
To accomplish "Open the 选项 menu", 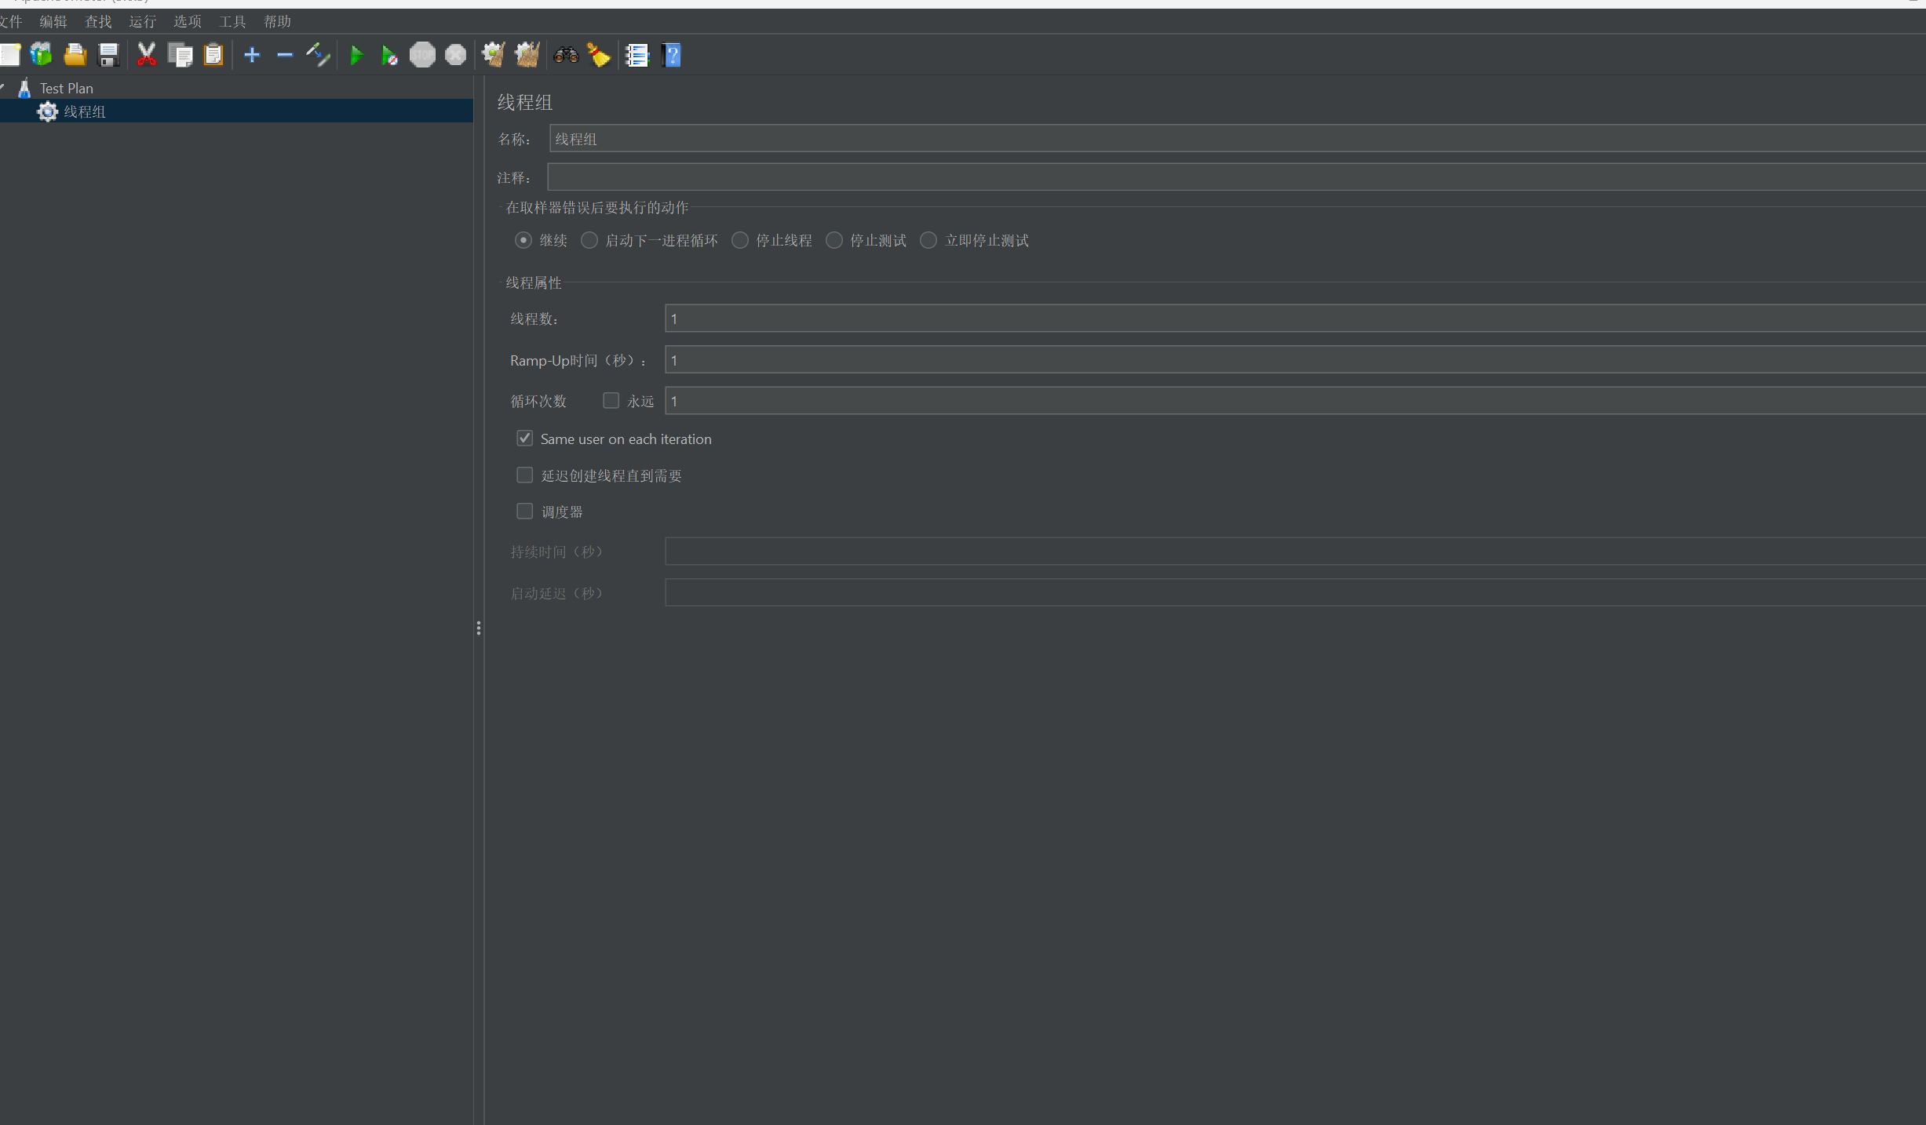I will point(188,21).
